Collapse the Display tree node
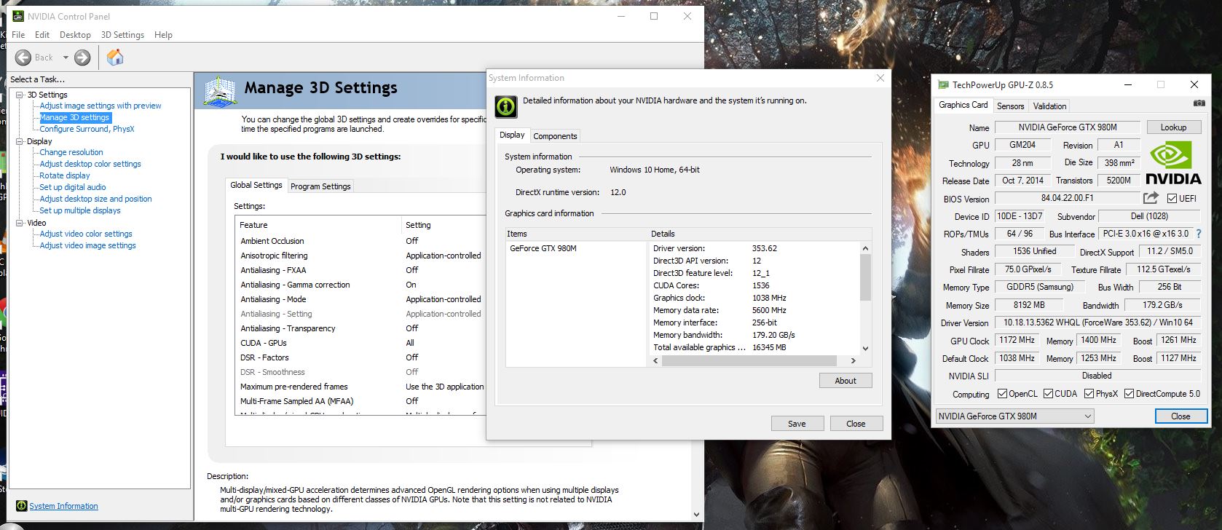This screenshot has width=1222, height=530. click(20, 141)
